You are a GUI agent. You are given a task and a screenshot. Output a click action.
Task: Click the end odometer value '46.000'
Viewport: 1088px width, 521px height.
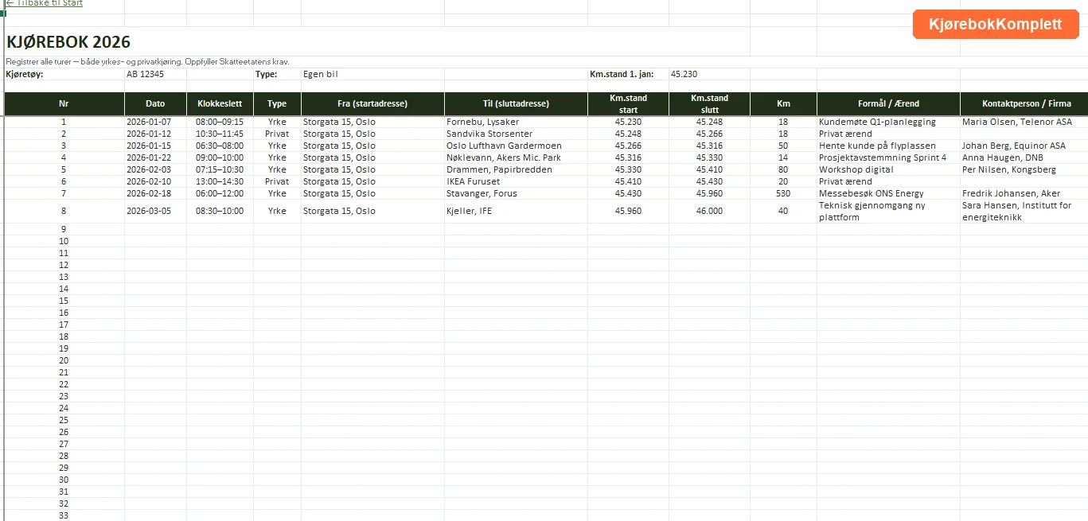(x=709, y=212)
